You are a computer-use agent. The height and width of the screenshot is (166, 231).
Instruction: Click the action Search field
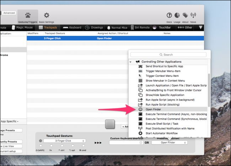pos(170,55)
